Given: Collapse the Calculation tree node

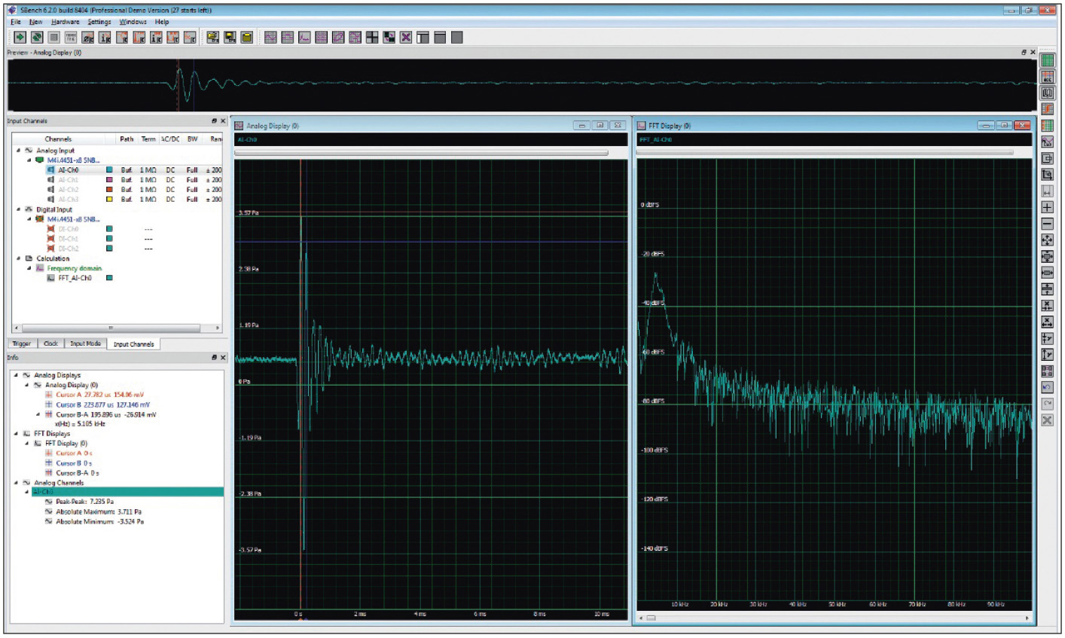Looking at the screenshot, I should coord(18,258).
